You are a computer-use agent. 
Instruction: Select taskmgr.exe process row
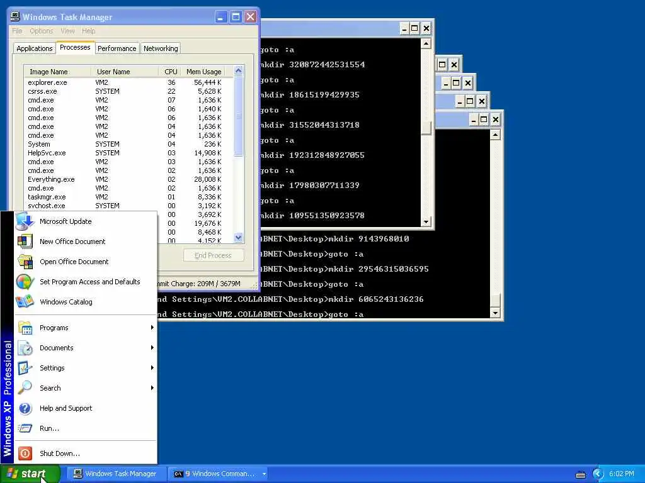coord(128,197)
